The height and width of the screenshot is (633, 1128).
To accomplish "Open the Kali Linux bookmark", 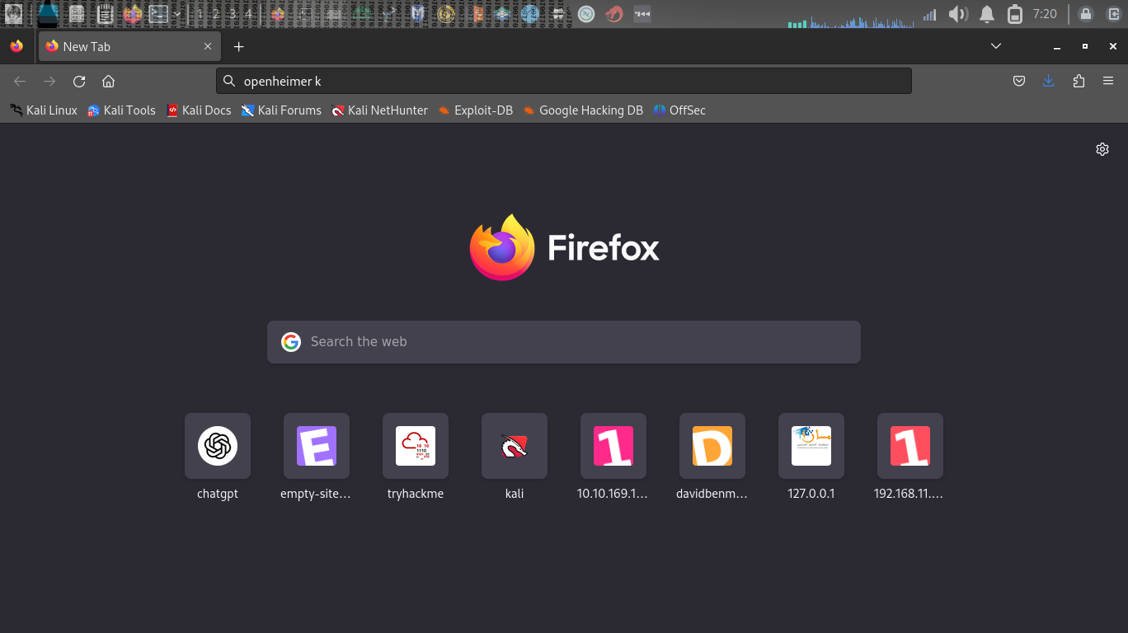I will tap(44, 110).
